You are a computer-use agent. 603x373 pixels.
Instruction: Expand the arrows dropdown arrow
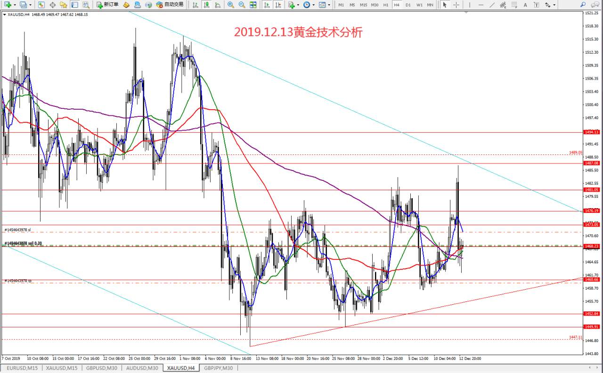point(554,5)
